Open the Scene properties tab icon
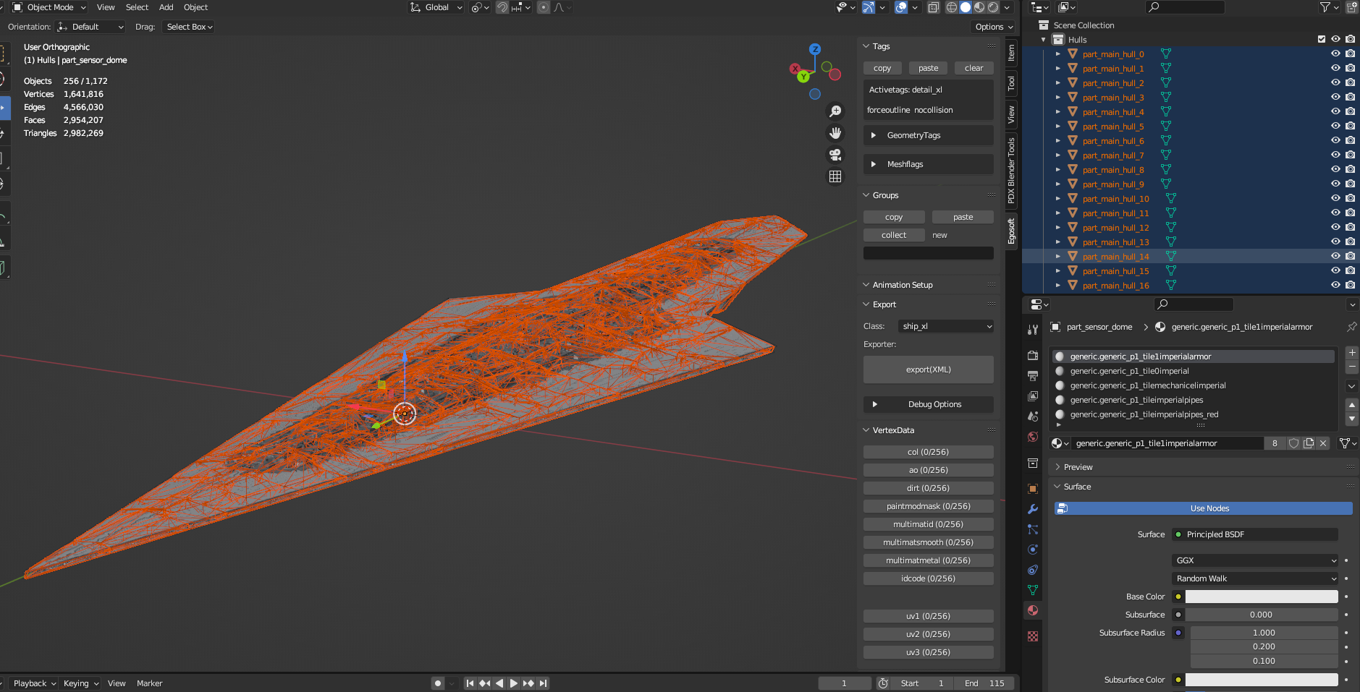The height and width of the screenshot is (692, 1360). point(1033,417)
